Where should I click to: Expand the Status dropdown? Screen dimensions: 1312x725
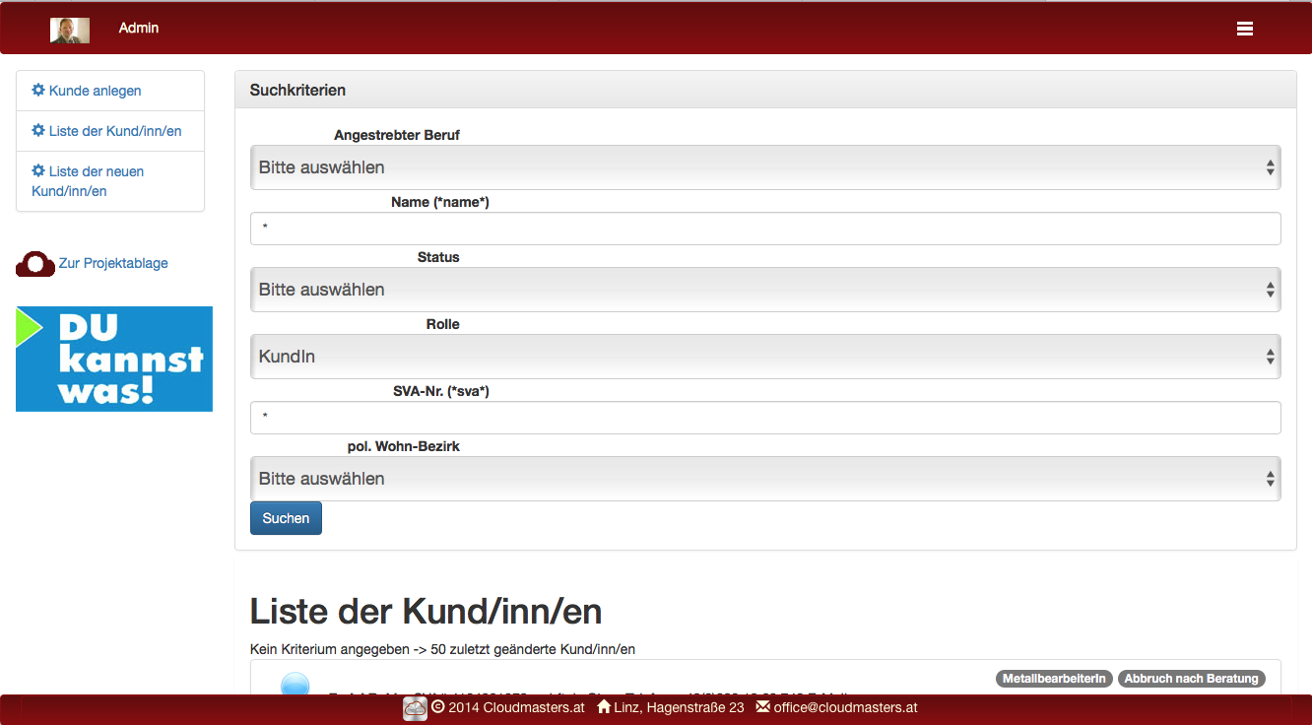point(764,290)
